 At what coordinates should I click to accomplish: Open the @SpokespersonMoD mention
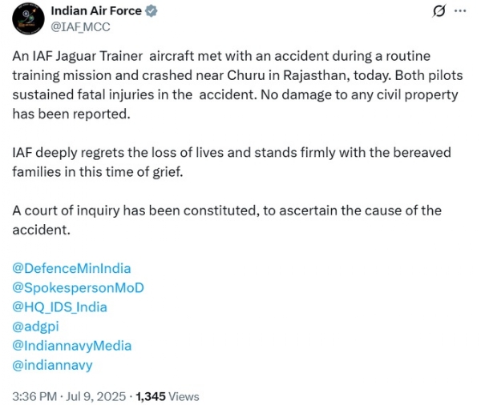[78, 287]
